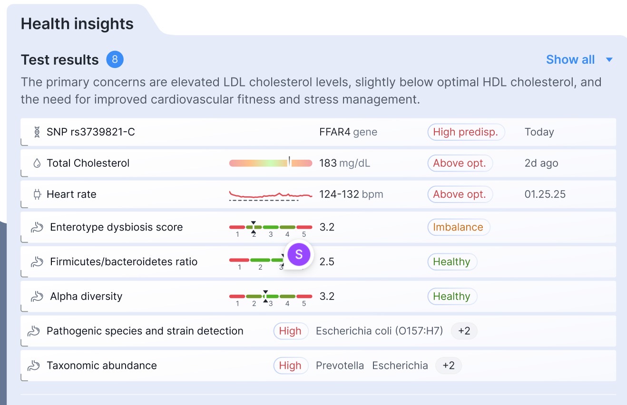Expand the Show all dropdown arrow
The height and width of the screenshot is (405, 627).
(x=609, y=60)
